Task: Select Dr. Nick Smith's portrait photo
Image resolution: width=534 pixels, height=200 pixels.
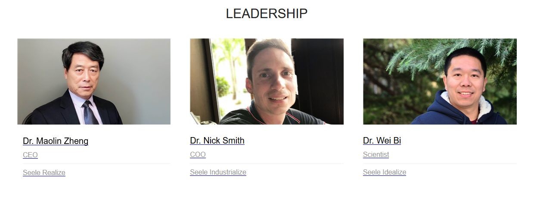Action: [267, 81]
